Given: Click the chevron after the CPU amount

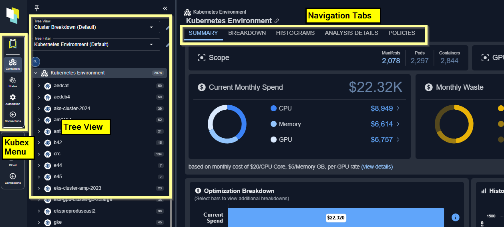Looking at the screenshot, I should click(x=398, y=108).
